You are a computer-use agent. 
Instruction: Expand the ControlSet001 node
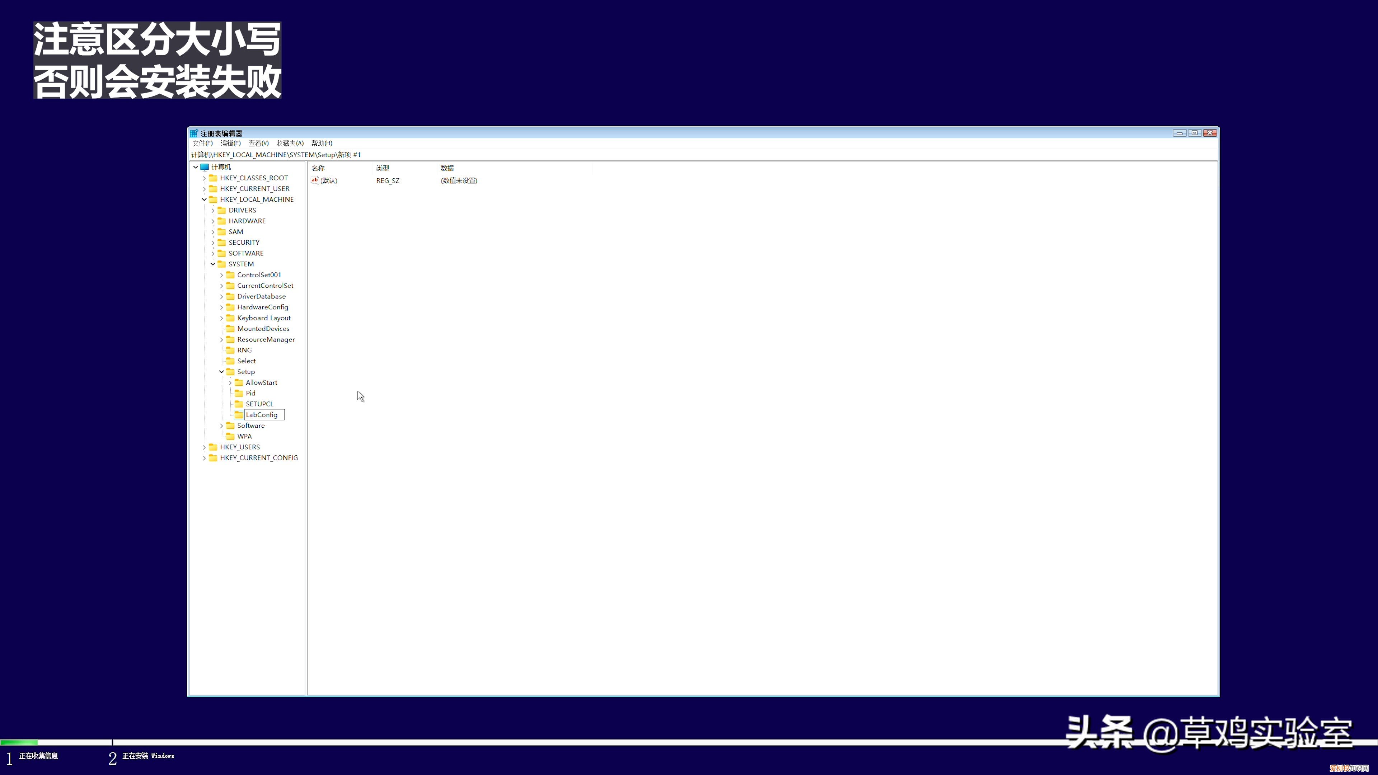(221, 274)
